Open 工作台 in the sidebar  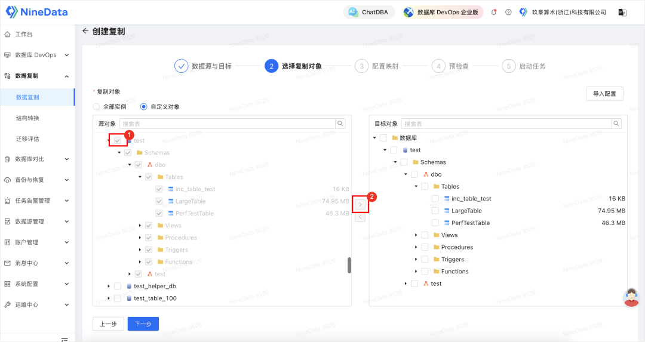24,34
